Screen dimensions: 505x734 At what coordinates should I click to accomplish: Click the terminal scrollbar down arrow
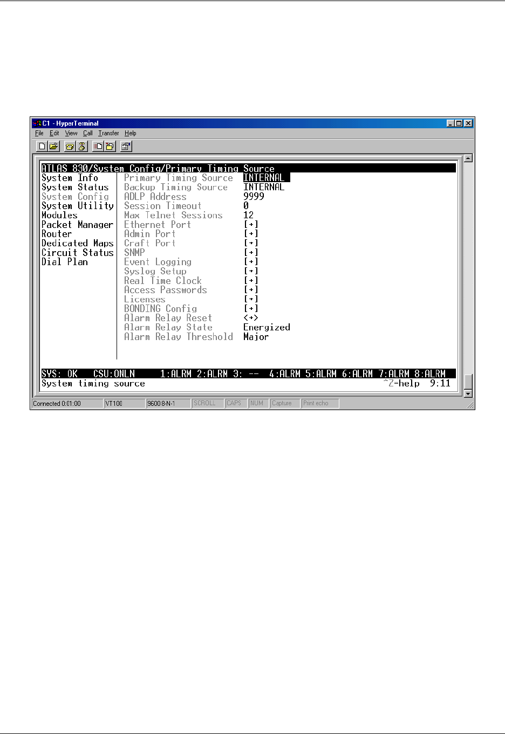click(468, 393)
